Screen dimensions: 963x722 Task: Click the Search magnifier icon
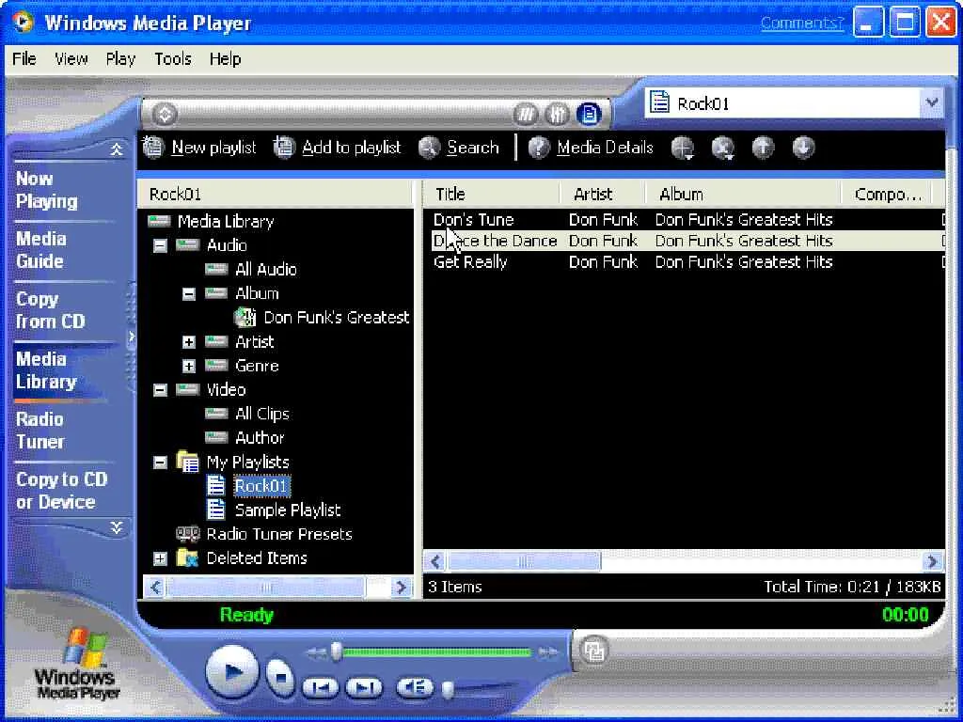click(429, 148)
